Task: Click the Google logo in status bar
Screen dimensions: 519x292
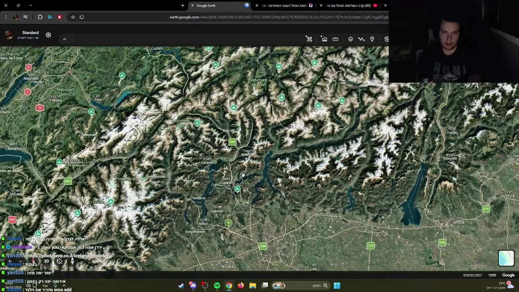Action: pos(508,275)
